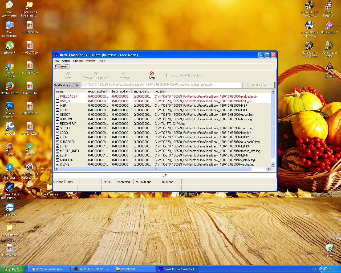Uncheck the RECOVERY partition checkbox
341x273 pixels.
coord(57,124)
